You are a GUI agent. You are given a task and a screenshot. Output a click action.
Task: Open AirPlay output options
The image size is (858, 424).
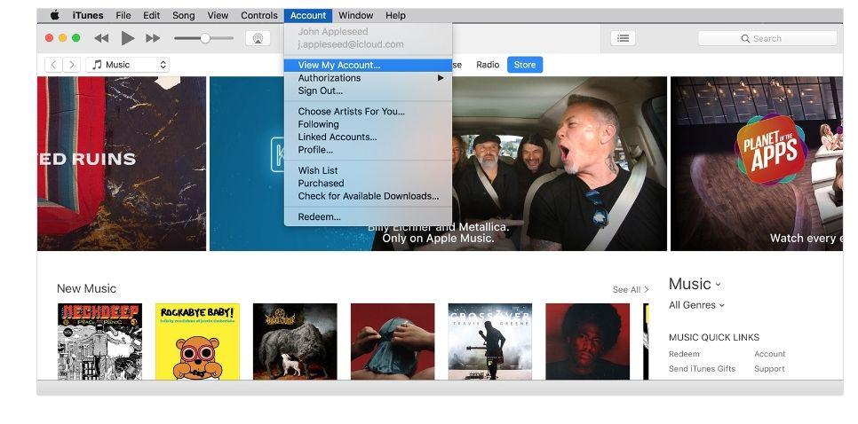258,38
